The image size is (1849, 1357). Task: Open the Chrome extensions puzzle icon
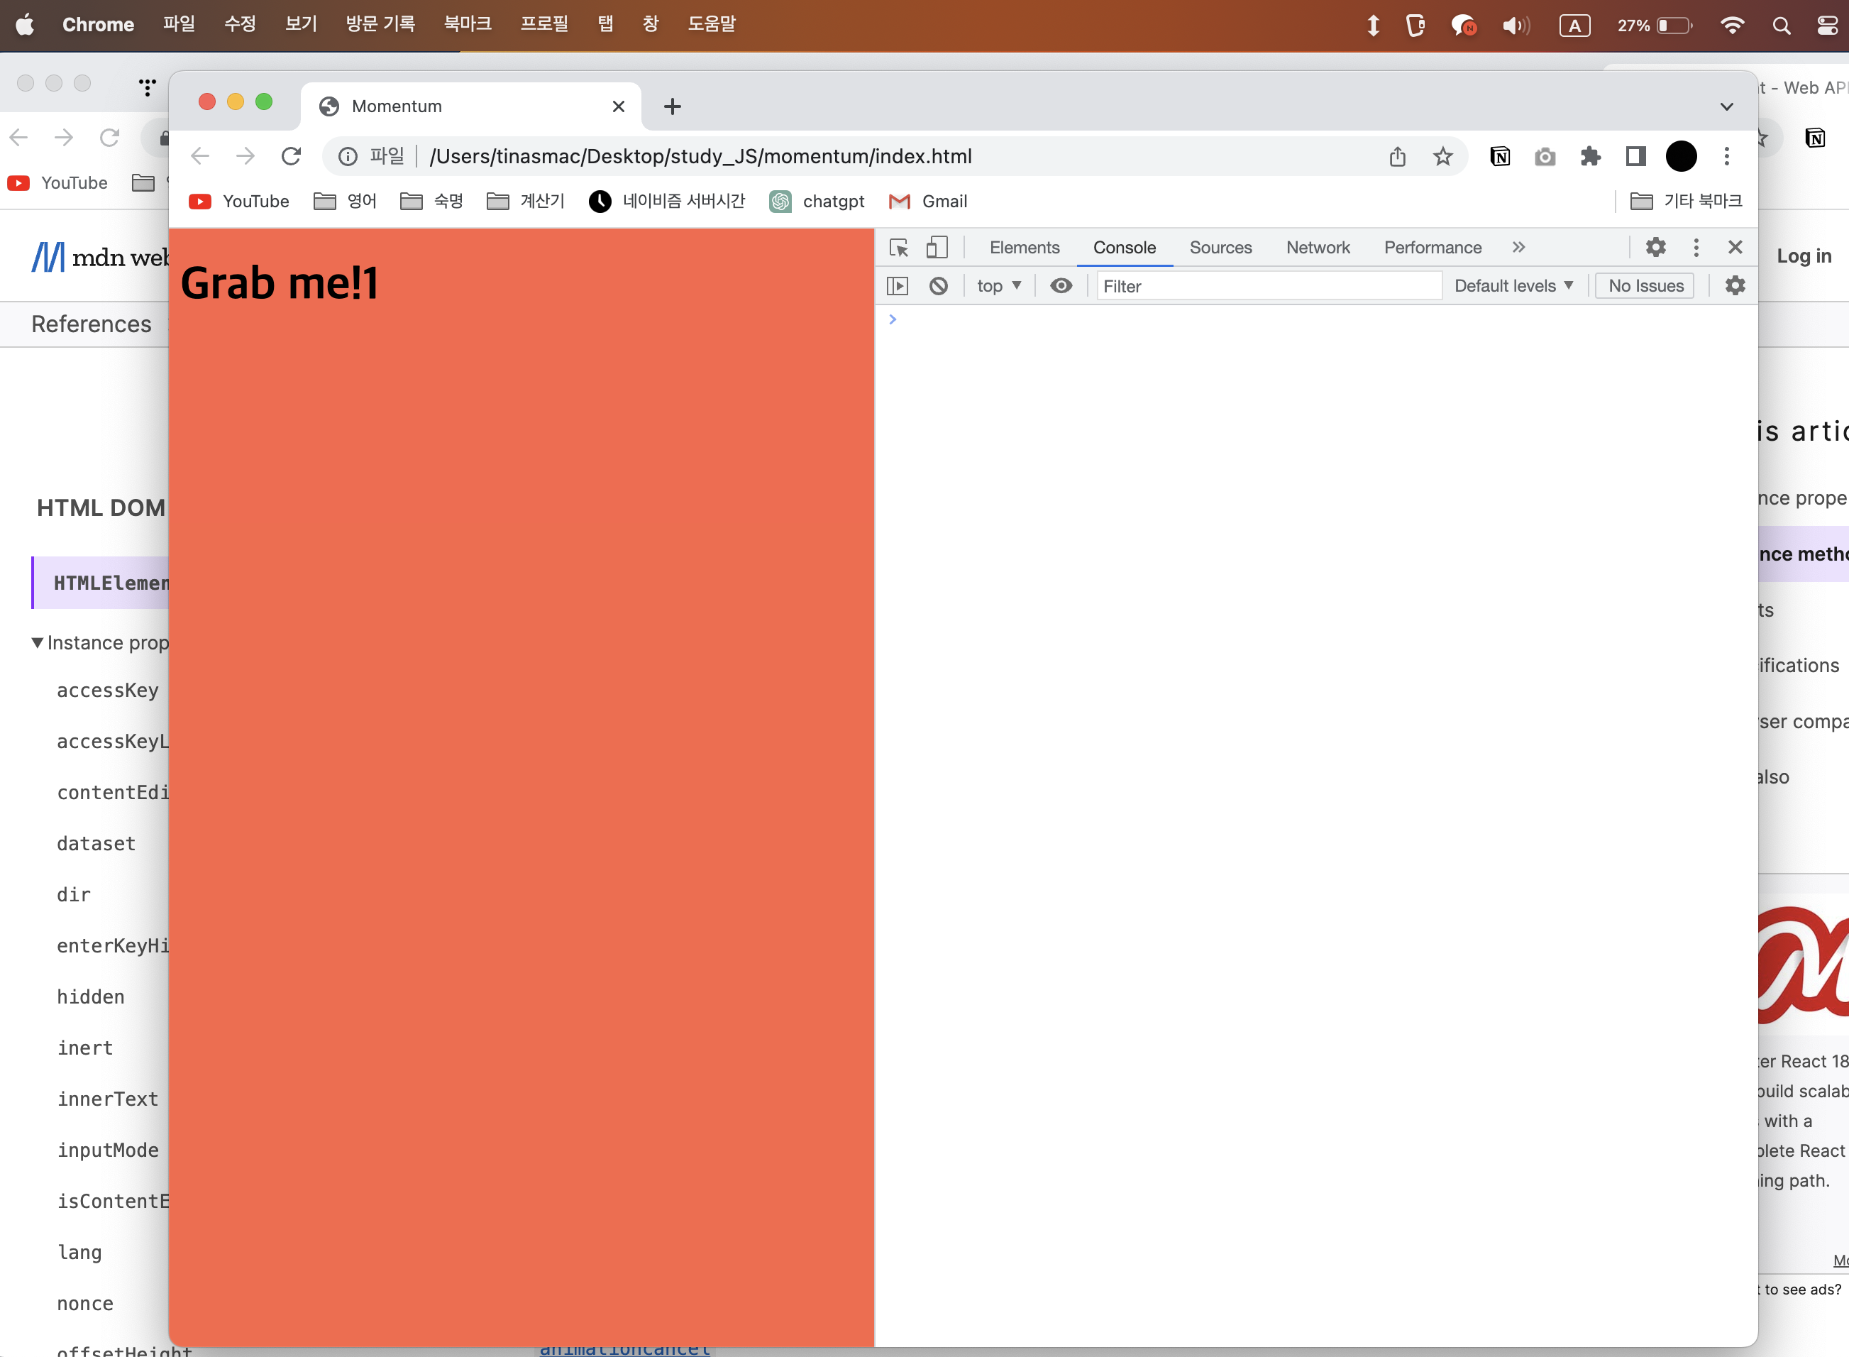pos(1590,156)
